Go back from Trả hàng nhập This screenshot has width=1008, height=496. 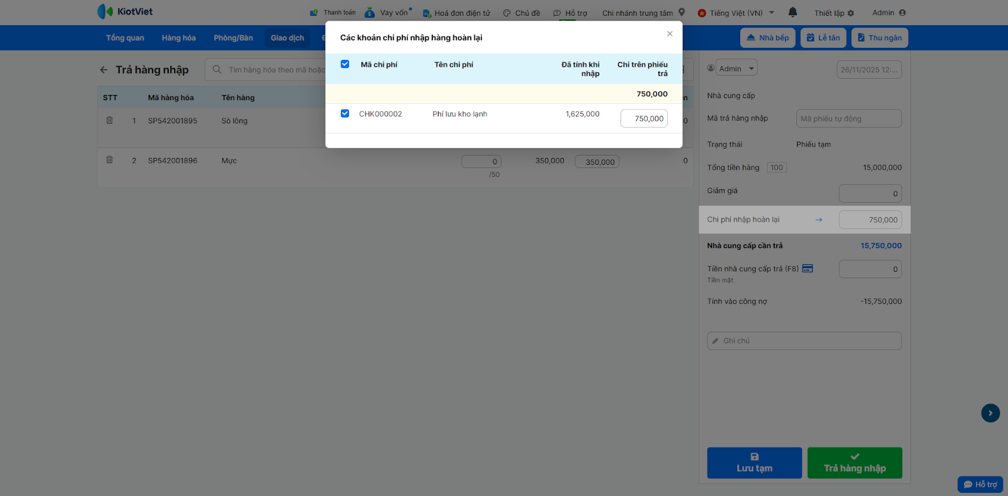104,70
